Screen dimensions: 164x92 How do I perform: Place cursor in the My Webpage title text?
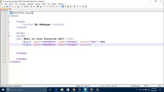(42, 25)
